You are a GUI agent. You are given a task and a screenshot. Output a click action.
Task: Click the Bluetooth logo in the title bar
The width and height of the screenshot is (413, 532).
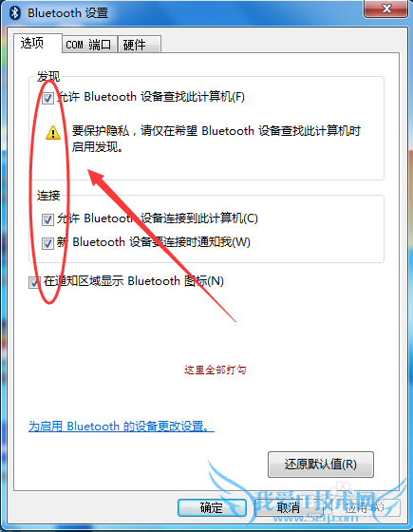(14, 13)
